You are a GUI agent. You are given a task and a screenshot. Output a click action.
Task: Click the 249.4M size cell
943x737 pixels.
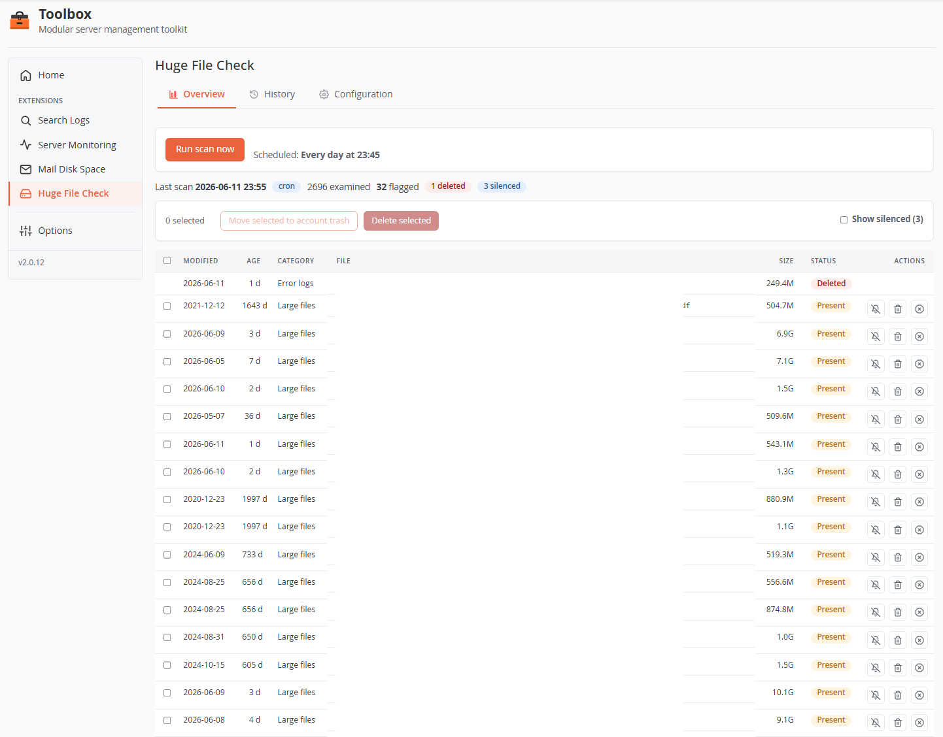coord(780,284)
